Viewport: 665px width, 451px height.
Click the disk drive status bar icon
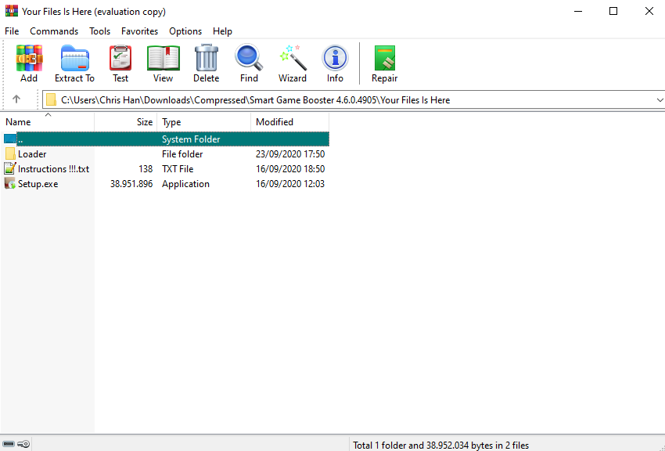[x=9, y=444]
